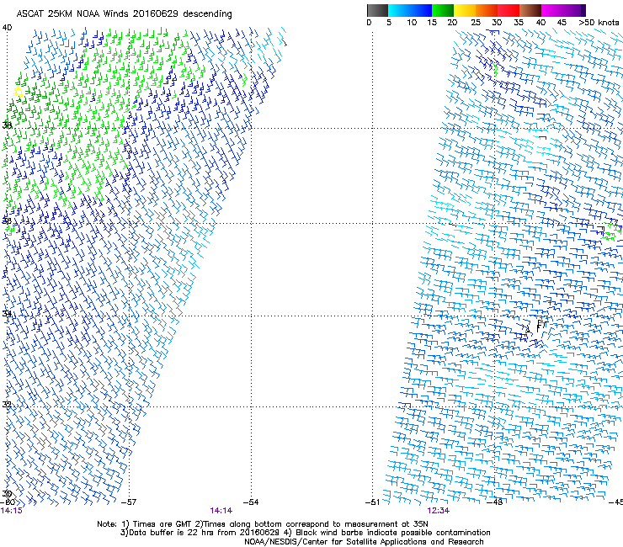Click the latitude label '40' on the left axis

7,28
